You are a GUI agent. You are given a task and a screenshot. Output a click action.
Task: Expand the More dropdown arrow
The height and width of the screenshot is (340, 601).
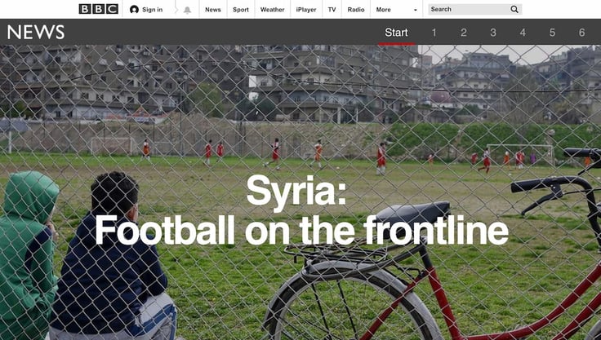(x=416, y=10)
